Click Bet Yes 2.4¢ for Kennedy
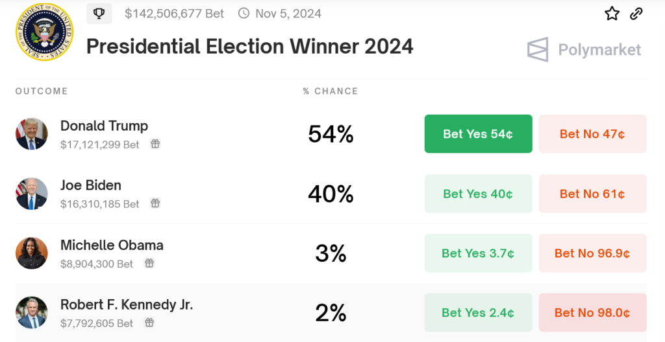Image resolution: width=665 pixels, height=342 pixels. point(479,312)
